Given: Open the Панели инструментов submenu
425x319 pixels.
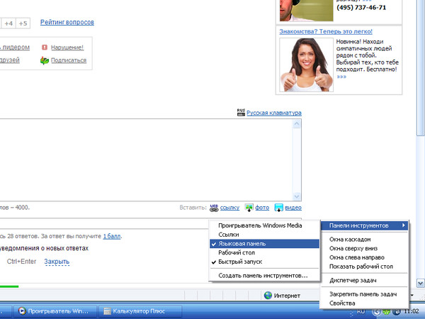Looking at the screenshot, I should point(364,225).
